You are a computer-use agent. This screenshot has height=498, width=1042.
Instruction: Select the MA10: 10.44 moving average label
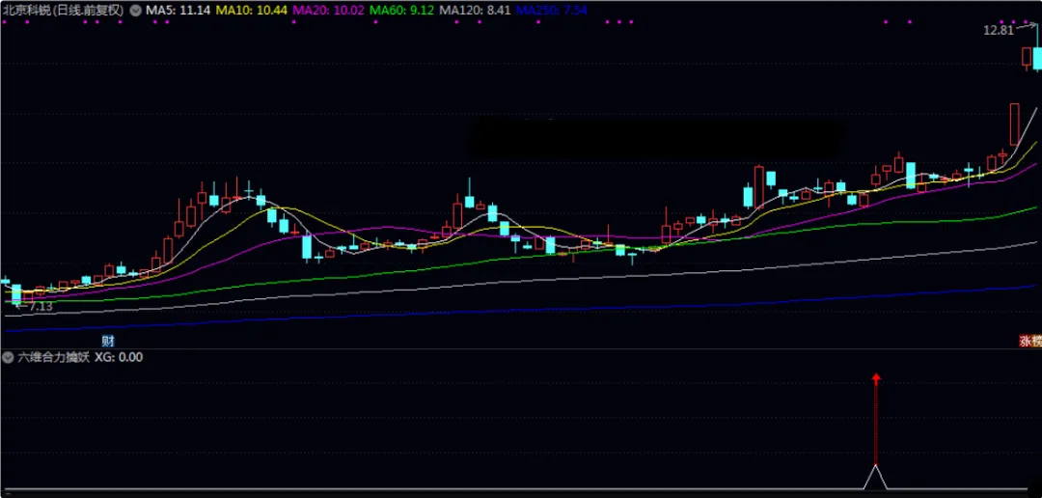click(x=253, y=11)
